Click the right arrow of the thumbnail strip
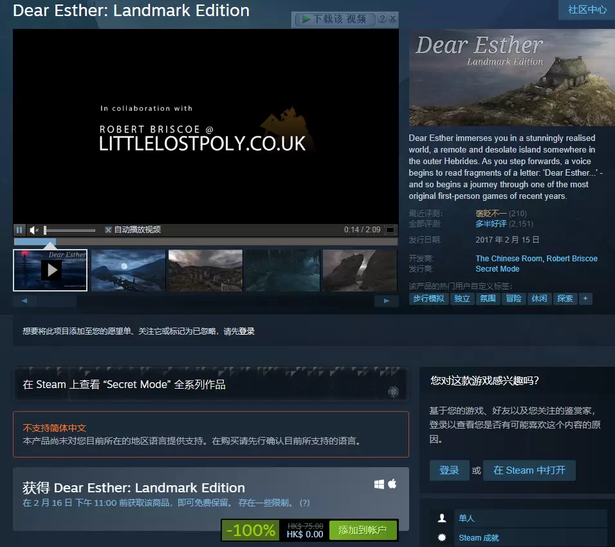 pyautogui.click(x=387, y=301)
